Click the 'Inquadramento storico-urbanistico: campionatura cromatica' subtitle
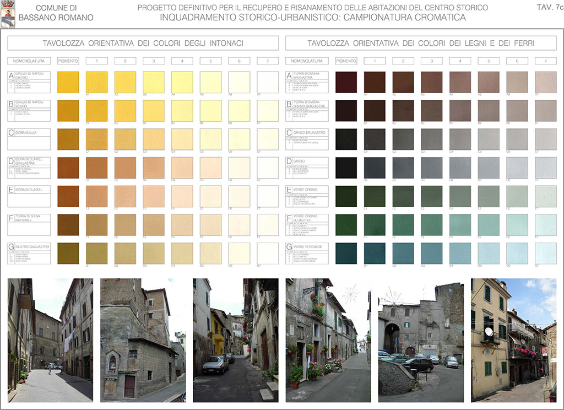 [313, 17]
